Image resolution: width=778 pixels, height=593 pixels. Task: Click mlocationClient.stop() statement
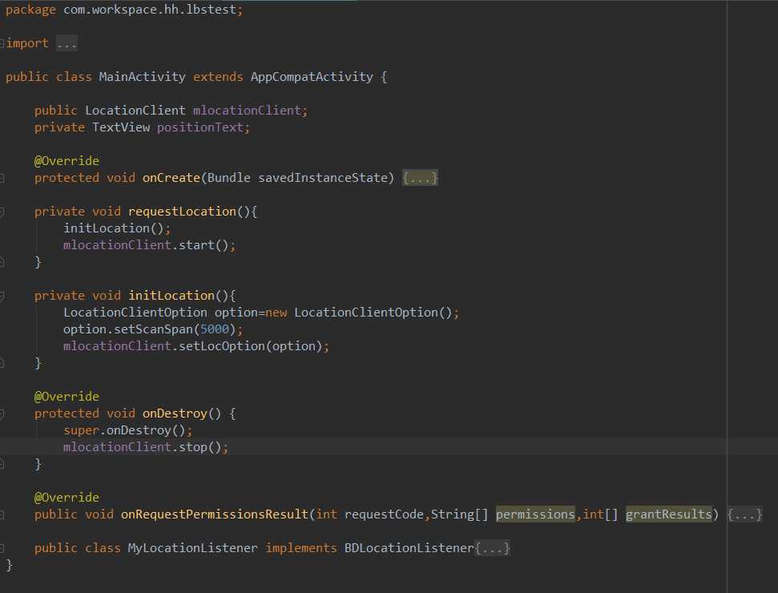coord(145,447)
